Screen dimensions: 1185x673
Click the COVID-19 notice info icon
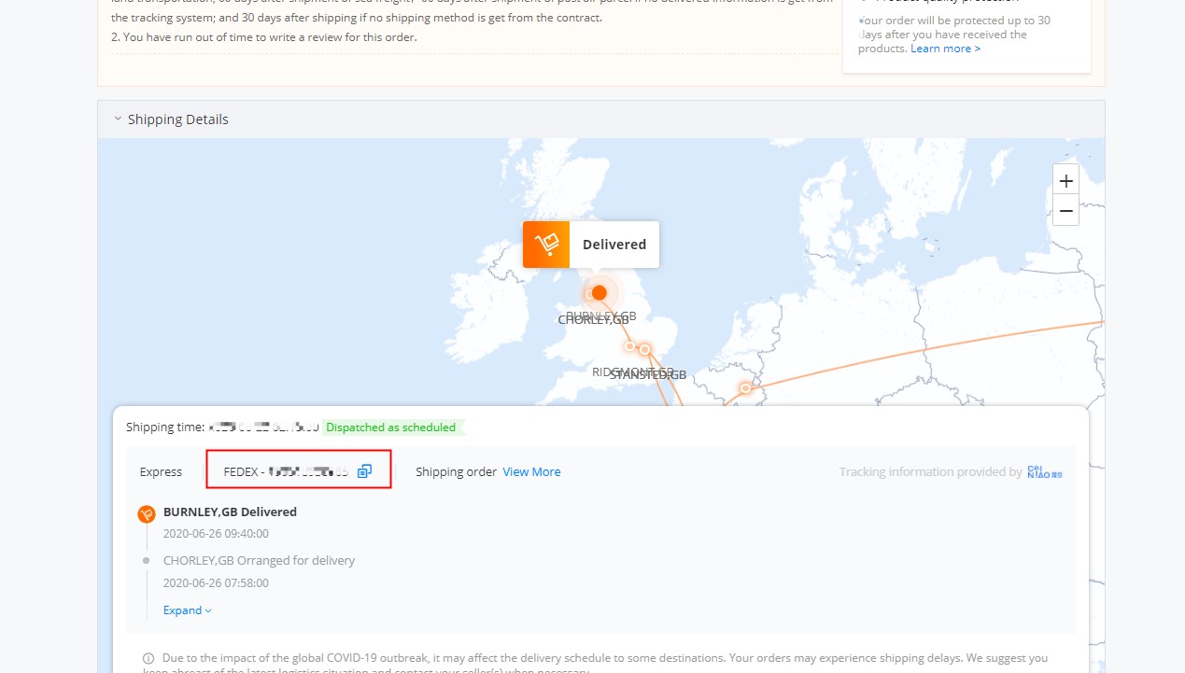point(148,658)
